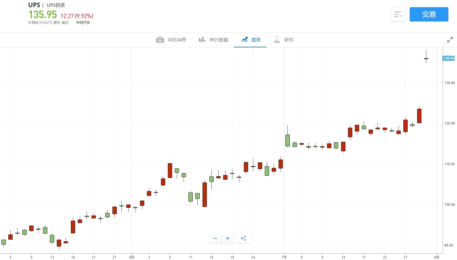Open the 动态消息 news feed tab
The height and width of the screenshot is (260, 457).
click(x=177, y=40)
